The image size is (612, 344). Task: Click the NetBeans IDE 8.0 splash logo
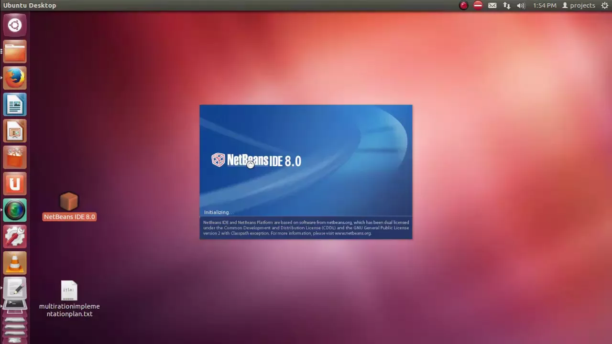256,160
